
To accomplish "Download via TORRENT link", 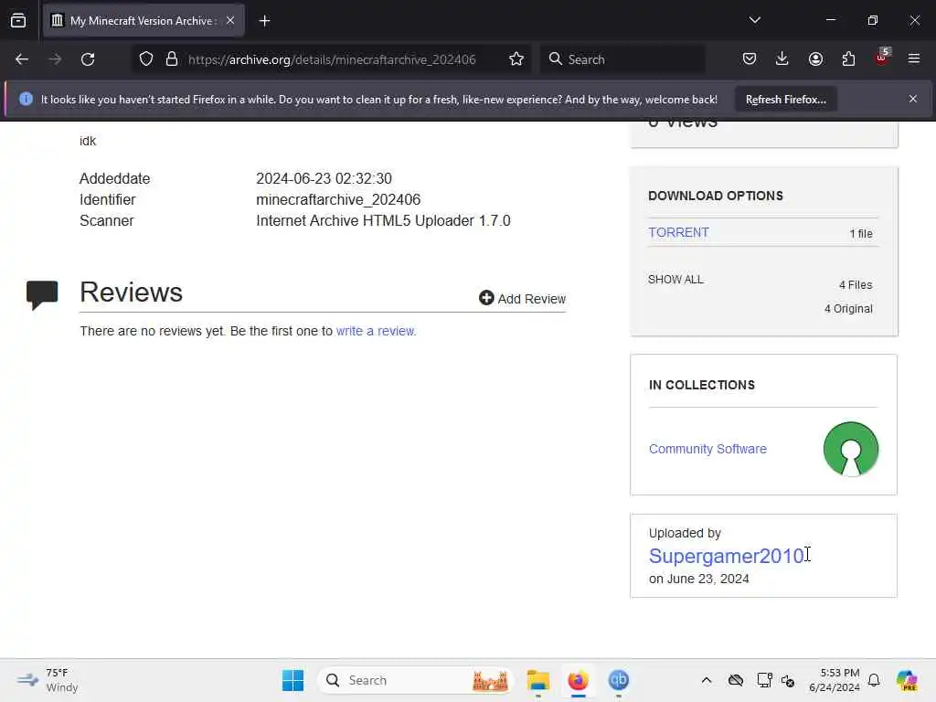I will pos(678,232).
